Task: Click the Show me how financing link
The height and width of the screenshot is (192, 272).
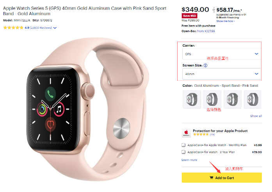Action: pos(226,21)
